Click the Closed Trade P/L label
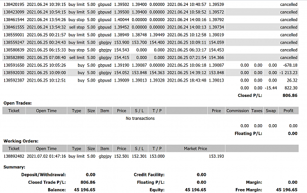This screenshot has height=193, width=307. pos(47,182)
